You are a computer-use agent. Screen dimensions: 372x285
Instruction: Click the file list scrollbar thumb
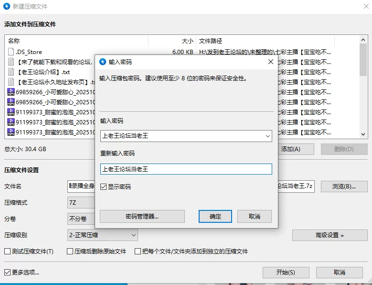[363, 60]
